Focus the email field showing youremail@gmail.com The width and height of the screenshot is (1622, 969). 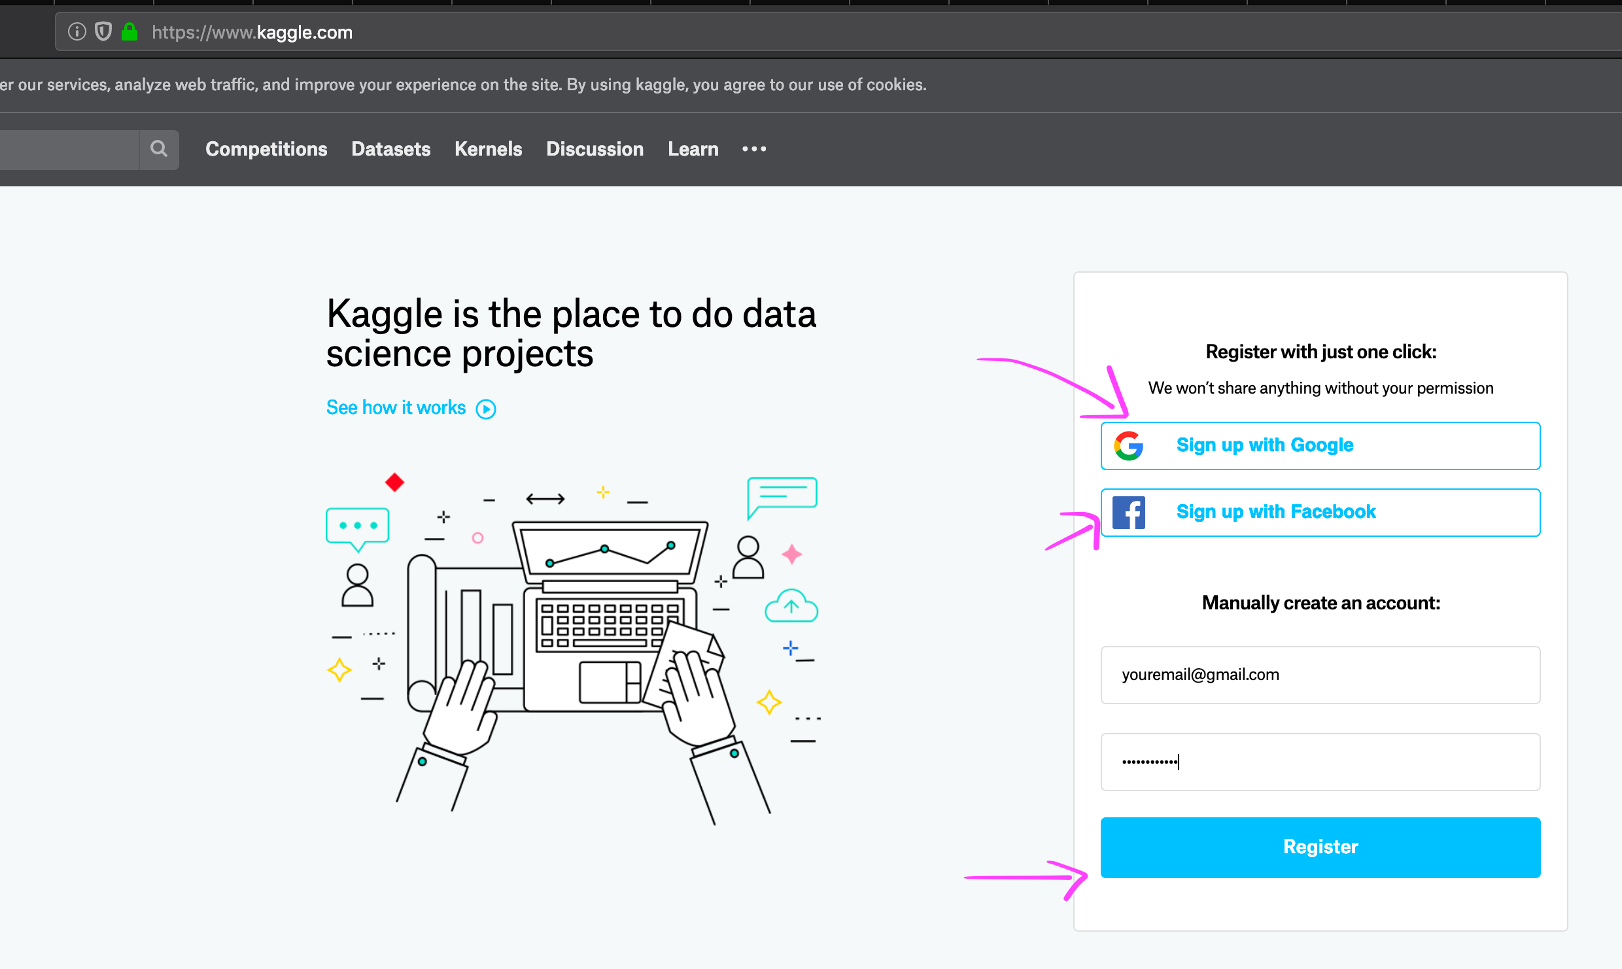click(1320, 675)
